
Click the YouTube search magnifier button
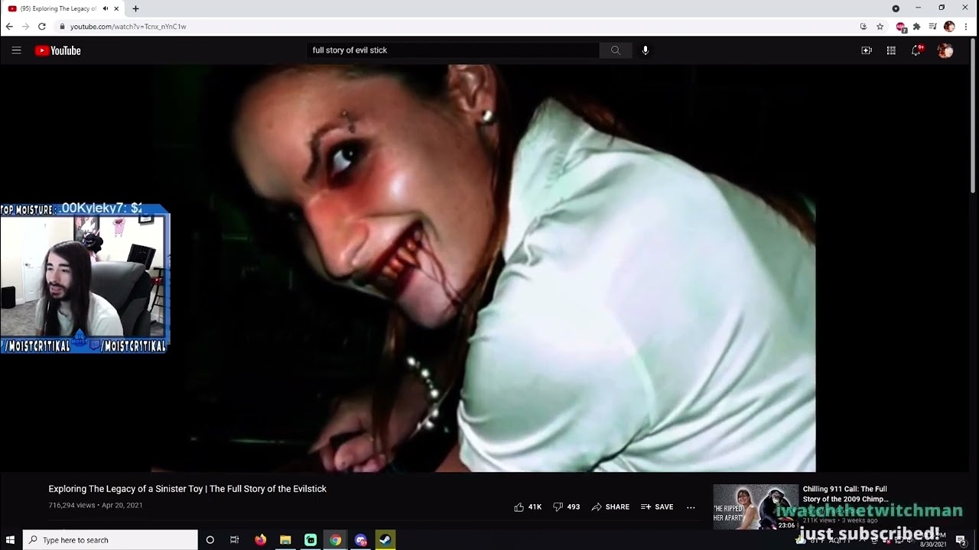615,50
